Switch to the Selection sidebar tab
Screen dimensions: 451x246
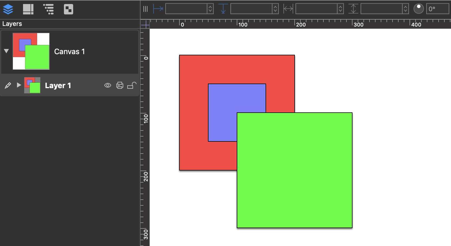[x=69, y=9]
